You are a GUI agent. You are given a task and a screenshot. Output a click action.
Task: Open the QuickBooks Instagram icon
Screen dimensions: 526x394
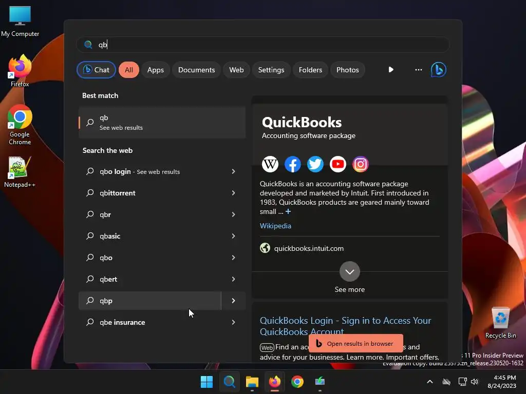[x=361, y=164]
